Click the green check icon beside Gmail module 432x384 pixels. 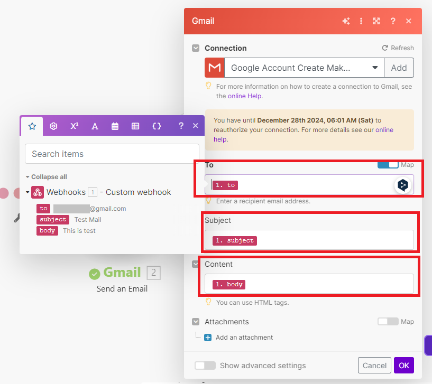(x=95, y=274)
